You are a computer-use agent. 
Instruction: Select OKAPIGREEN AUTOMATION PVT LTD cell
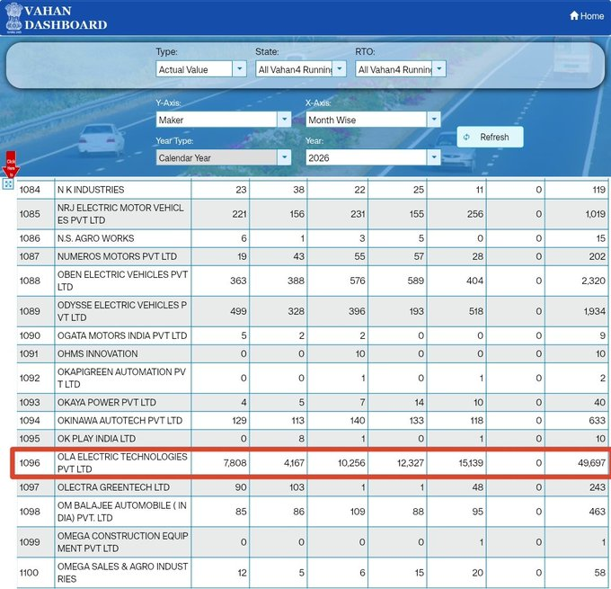point(123,378)
